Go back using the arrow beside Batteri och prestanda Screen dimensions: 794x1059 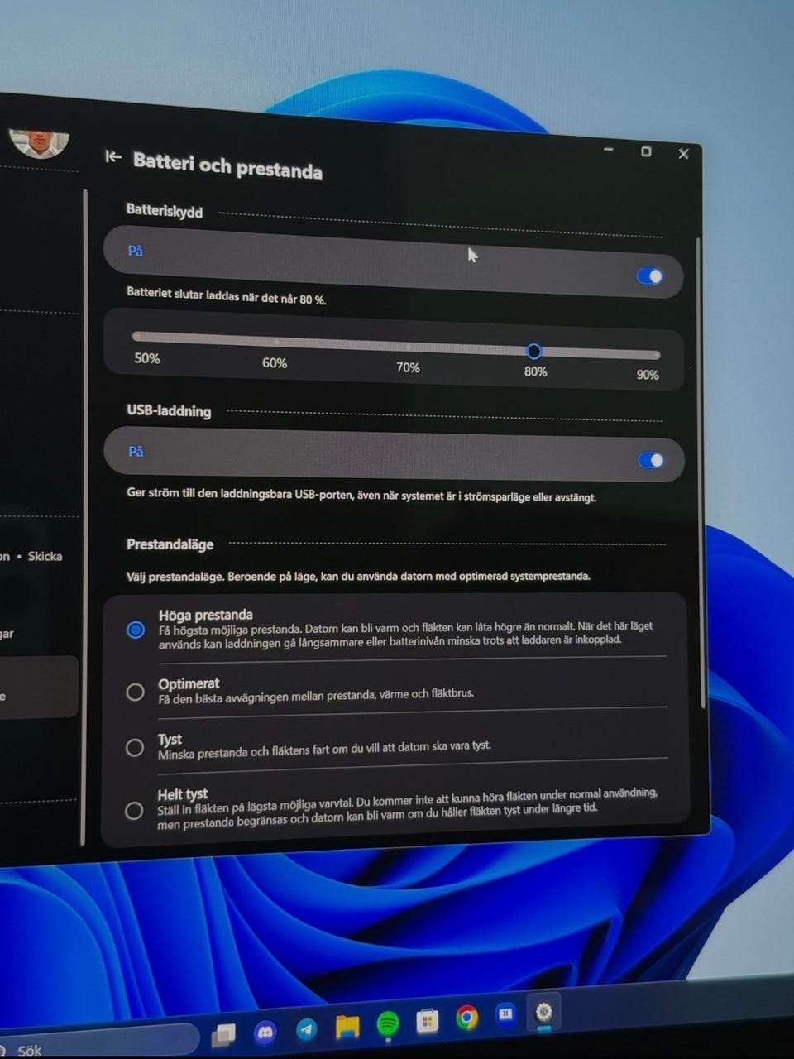coord(113,156)
